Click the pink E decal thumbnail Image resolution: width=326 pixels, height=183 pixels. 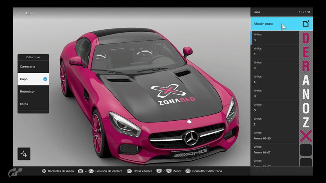coord(306,52)
